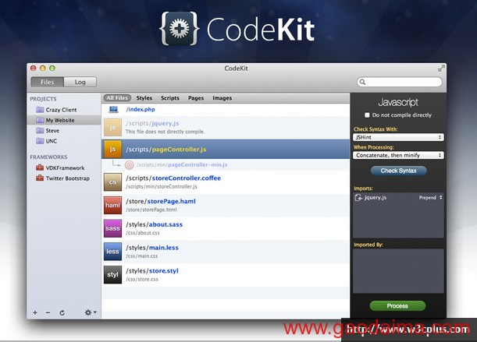
Task: Show only Pages files
Action: click(196, 98)
